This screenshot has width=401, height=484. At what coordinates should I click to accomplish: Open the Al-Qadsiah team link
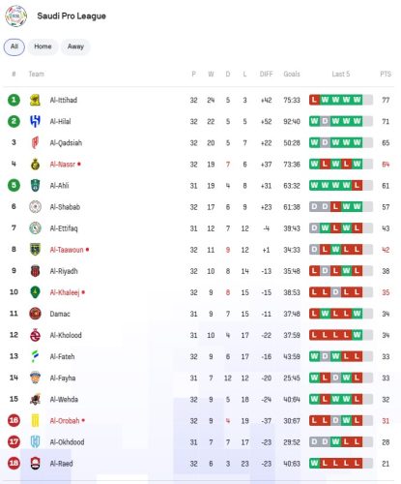click(66, 143)
